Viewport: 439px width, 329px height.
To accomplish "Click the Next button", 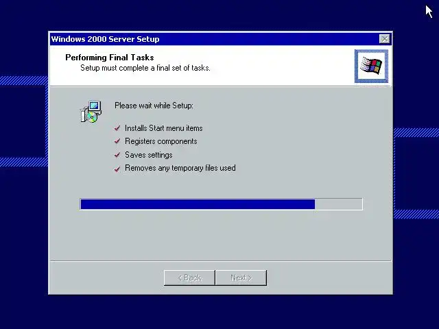I will click(x=241, y=278).
